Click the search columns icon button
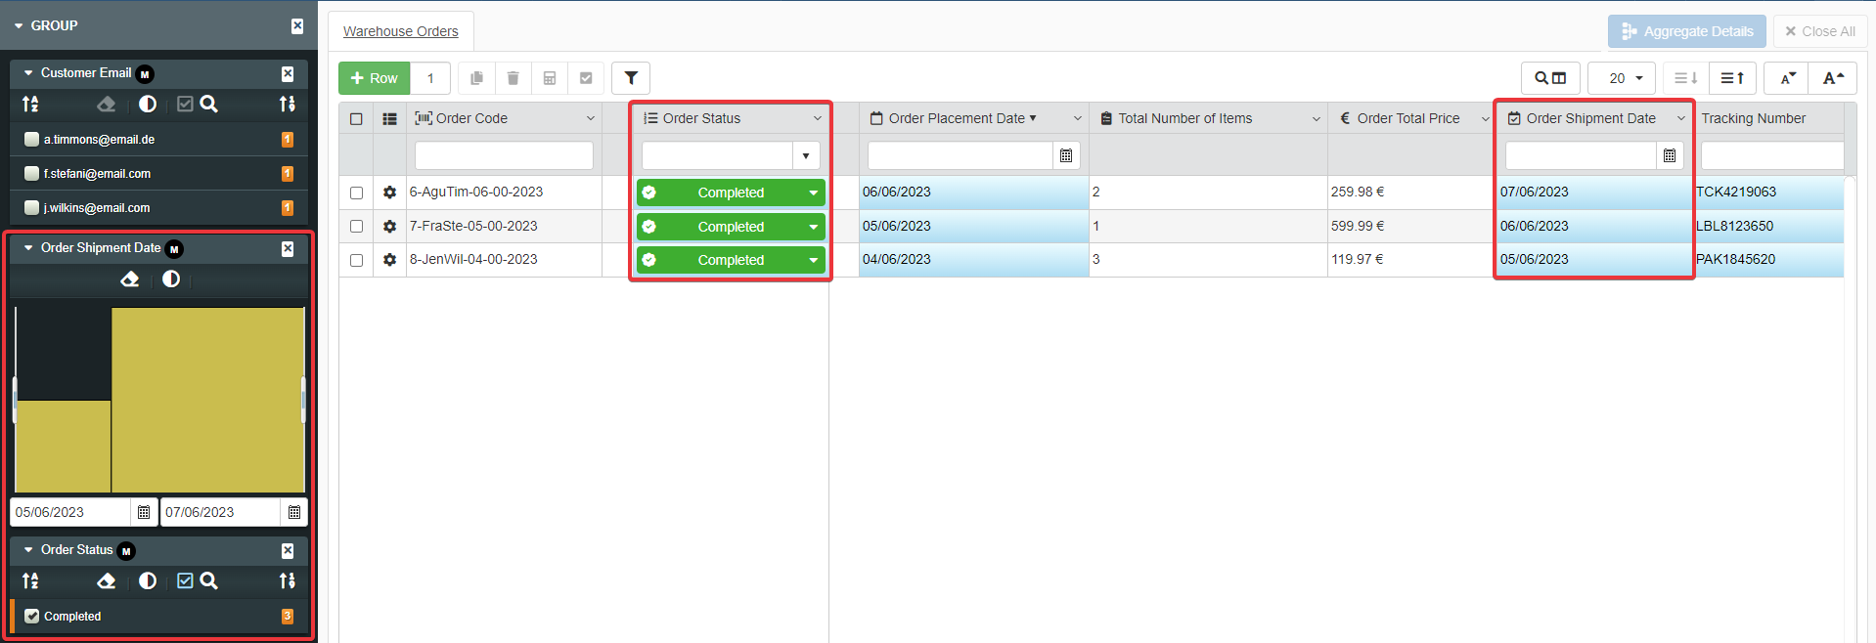1876x643 pixels. point(1550,78)
